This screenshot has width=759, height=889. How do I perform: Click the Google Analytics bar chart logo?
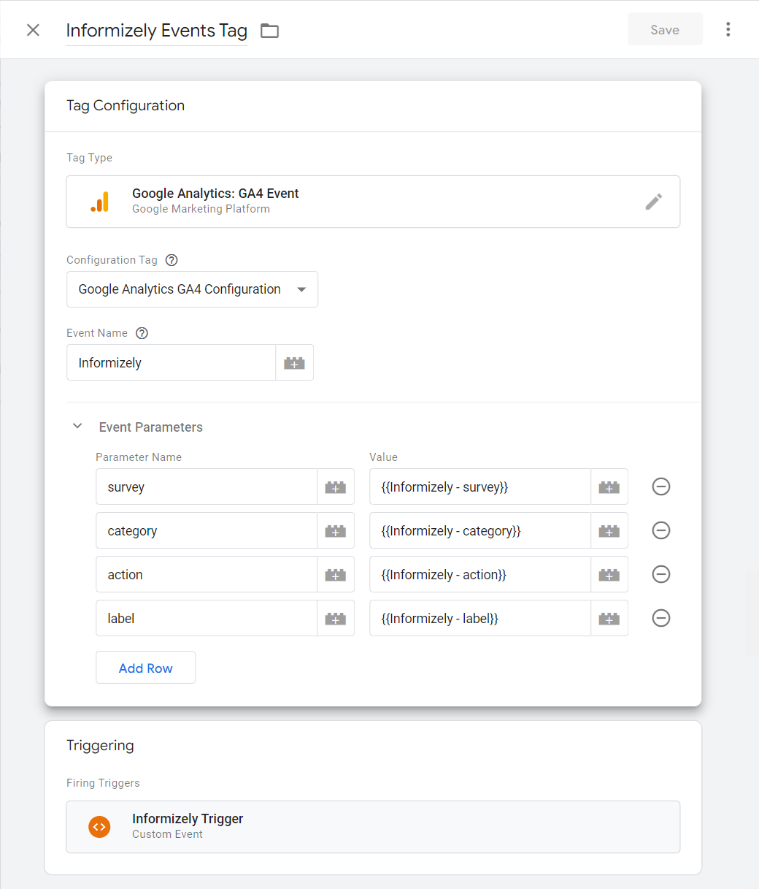100,202
